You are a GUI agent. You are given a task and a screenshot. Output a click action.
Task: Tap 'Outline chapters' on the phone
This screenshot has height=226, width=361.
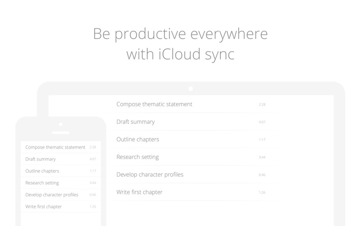pos(42,171)
